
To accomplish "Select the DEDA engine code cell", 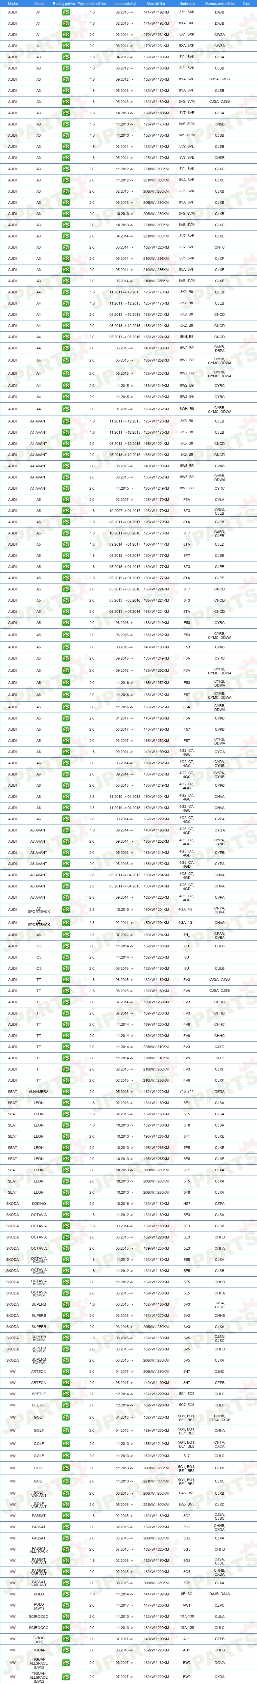I will click(x=220, y=1092).
